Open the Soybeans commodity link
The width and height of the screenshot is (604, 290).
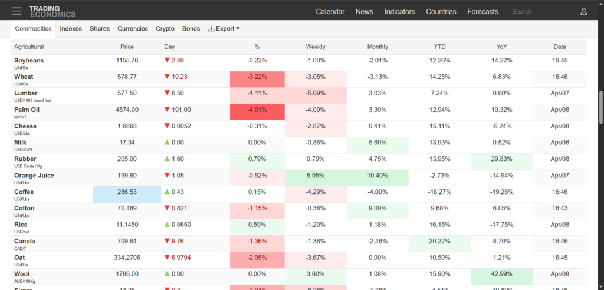click(x=29, y=60)
